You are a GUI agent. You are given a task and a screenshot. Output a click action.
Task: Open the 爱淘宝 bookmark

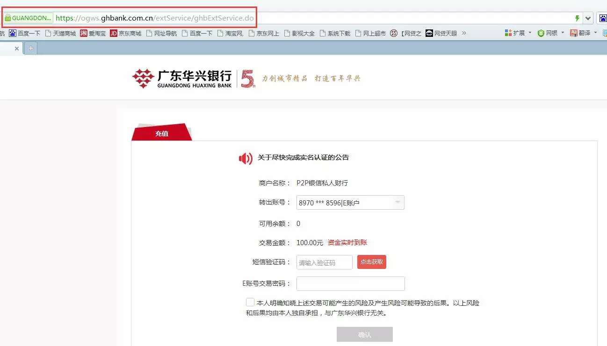pyautogui.click(x=93, y=33)
